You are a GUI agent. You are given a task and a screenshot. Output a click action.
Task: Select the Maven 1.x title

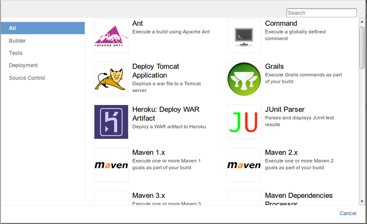[x=149, y=152]
